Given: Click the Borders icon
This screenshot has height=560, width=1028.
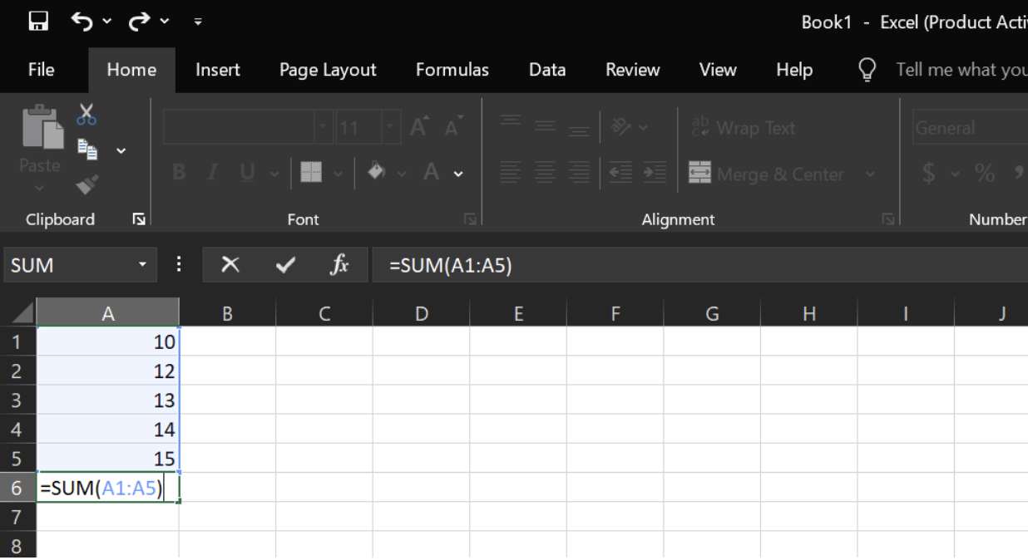Looking at the screenshot, I should click(311, 174).
